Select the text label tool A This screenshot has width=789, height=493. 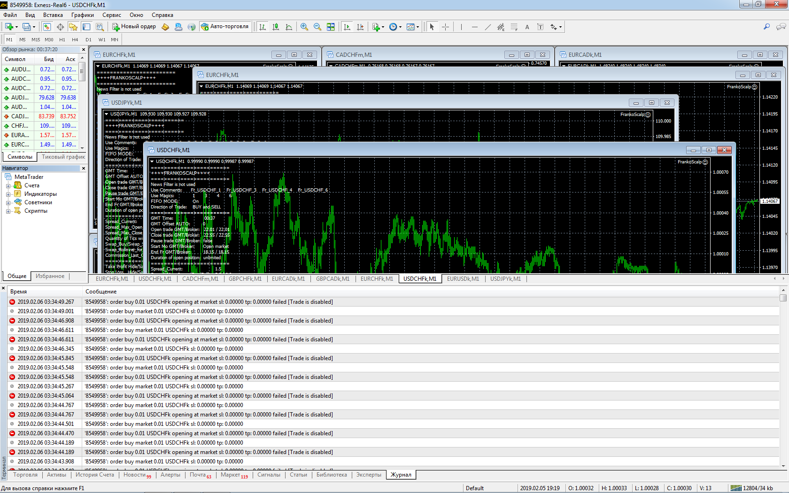click(x=527, y=27)
